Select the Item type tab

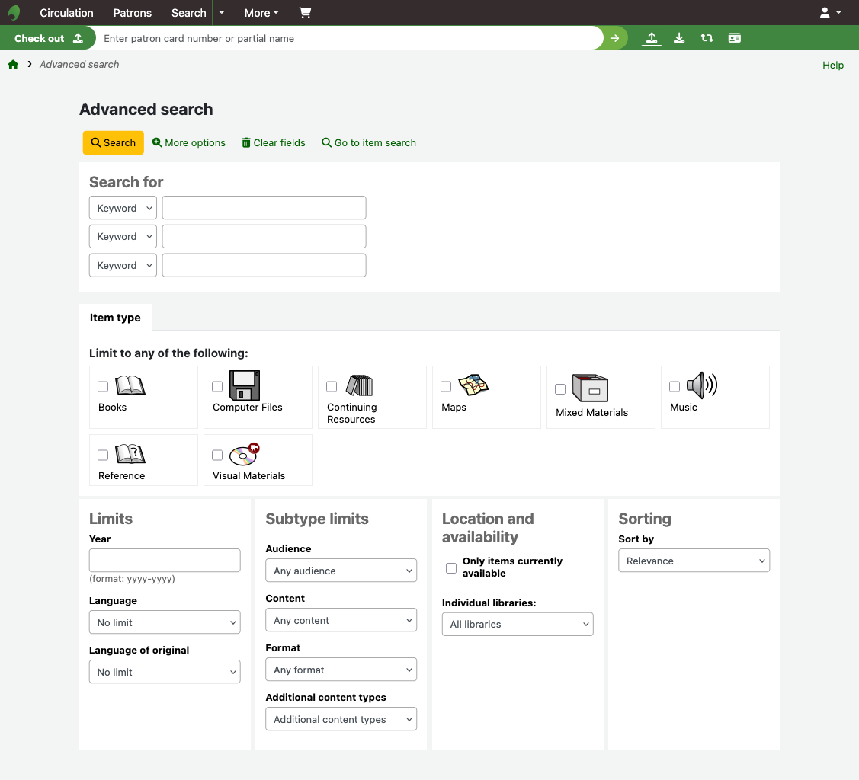[115, 318]
